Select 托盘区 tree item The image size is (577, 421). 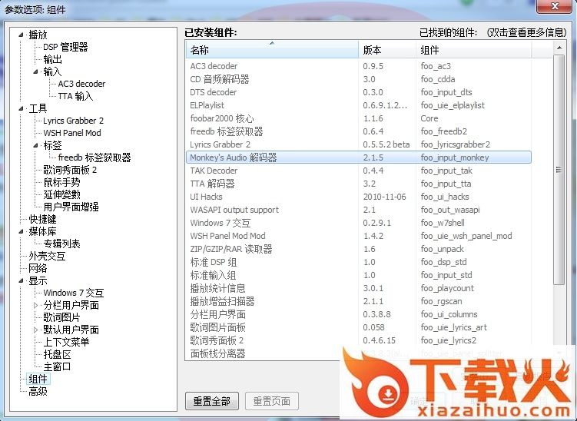[x=57, y=354]
